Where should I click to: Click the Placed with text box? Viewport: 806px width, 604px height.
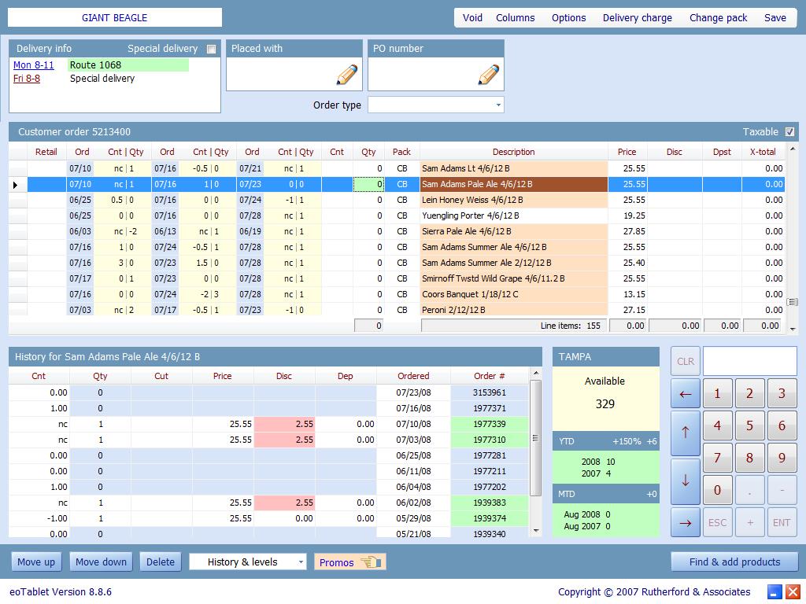coord(294,75)
